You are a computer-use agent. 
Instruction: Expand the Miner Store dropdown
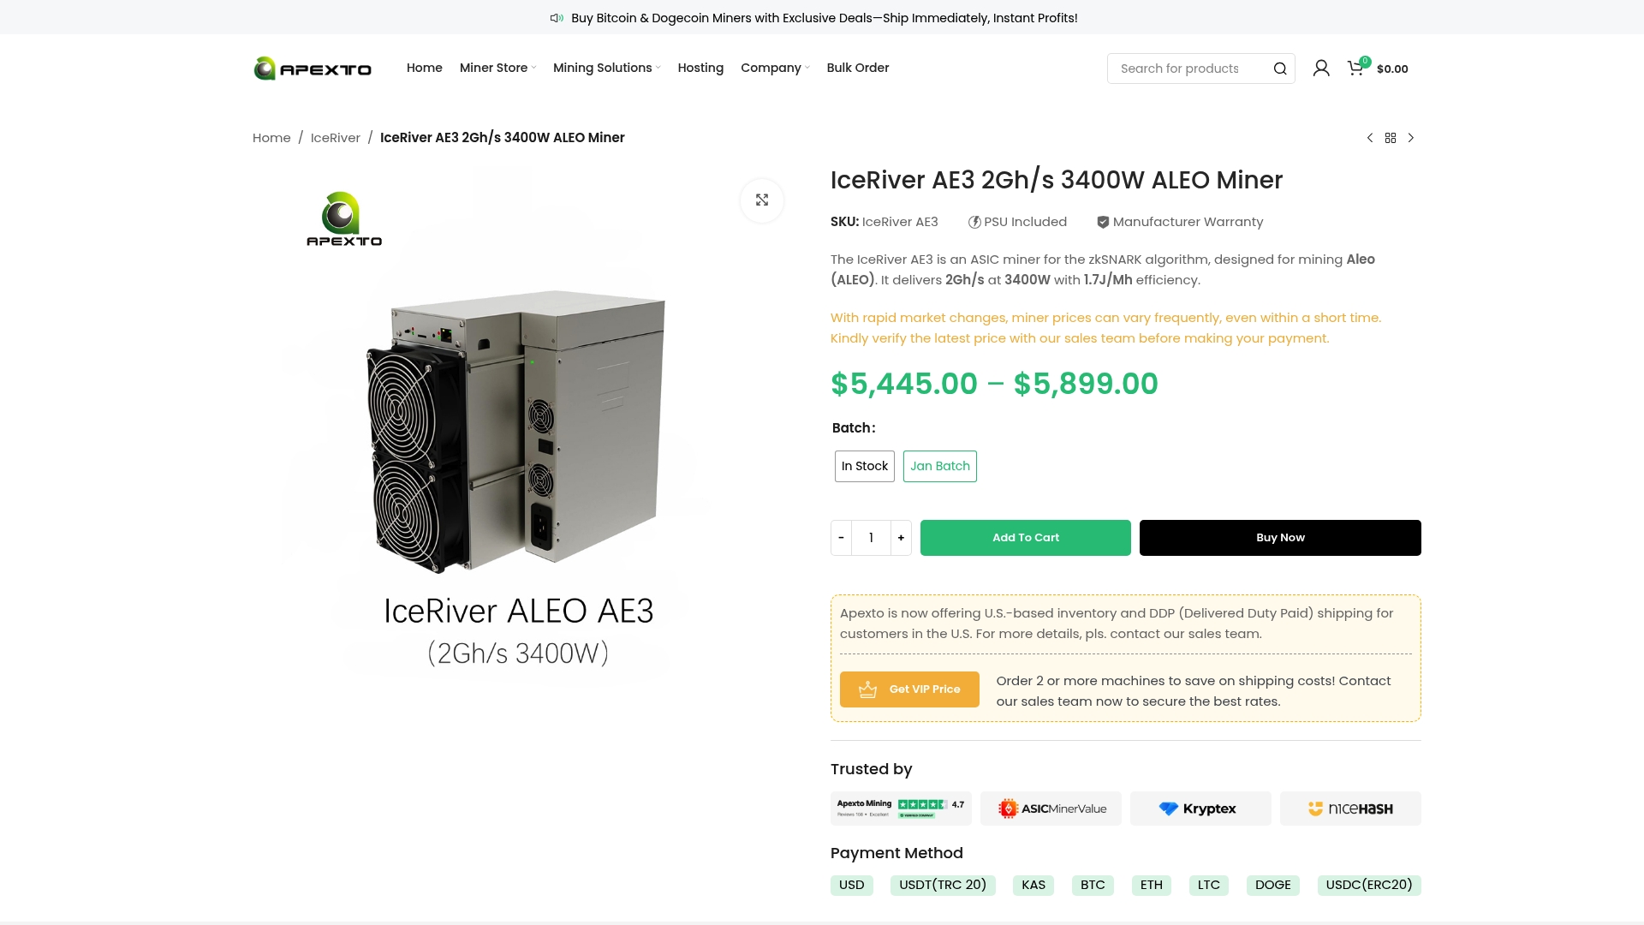pos(494,68)
